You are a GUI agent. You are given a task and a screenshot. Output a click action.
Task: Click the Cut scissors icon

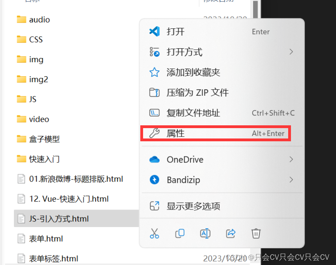coord(155,233)
